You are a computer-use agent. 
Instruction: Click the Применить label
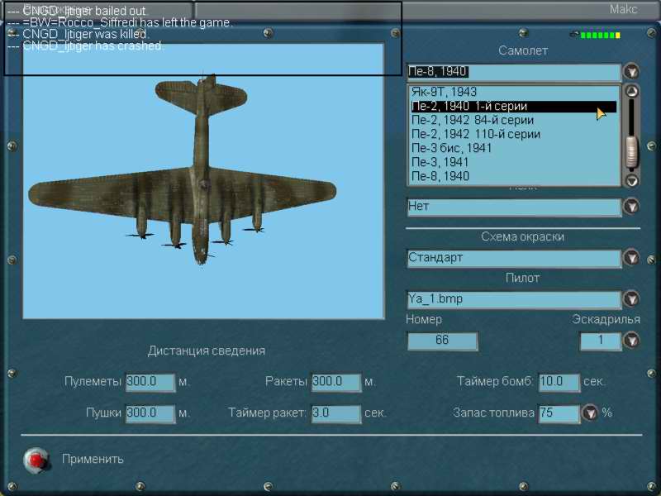tap(93, 460)
